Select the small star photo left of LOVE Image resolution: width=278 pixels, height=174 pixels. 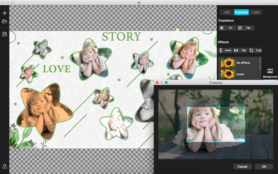pos(29,74)
